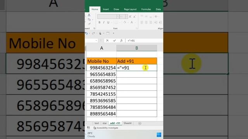
Task: Cancel formula entry with the X
Action: click(107, 41)
